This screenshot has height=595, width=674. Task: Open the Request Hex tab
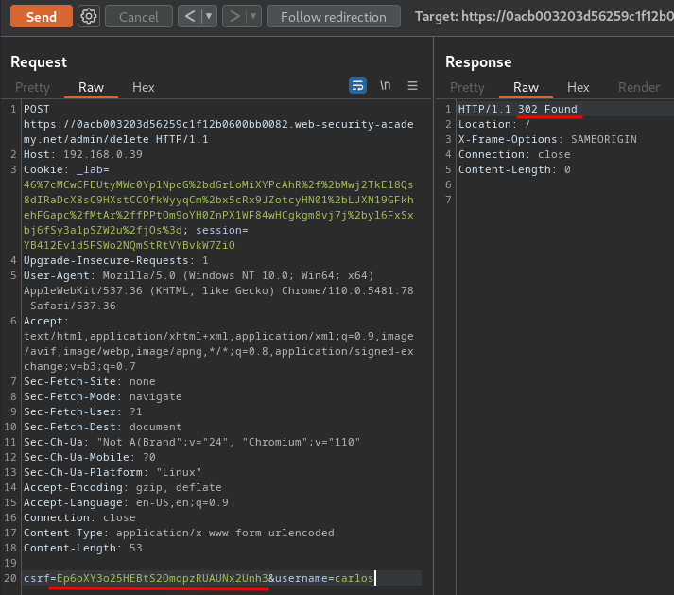143,87
